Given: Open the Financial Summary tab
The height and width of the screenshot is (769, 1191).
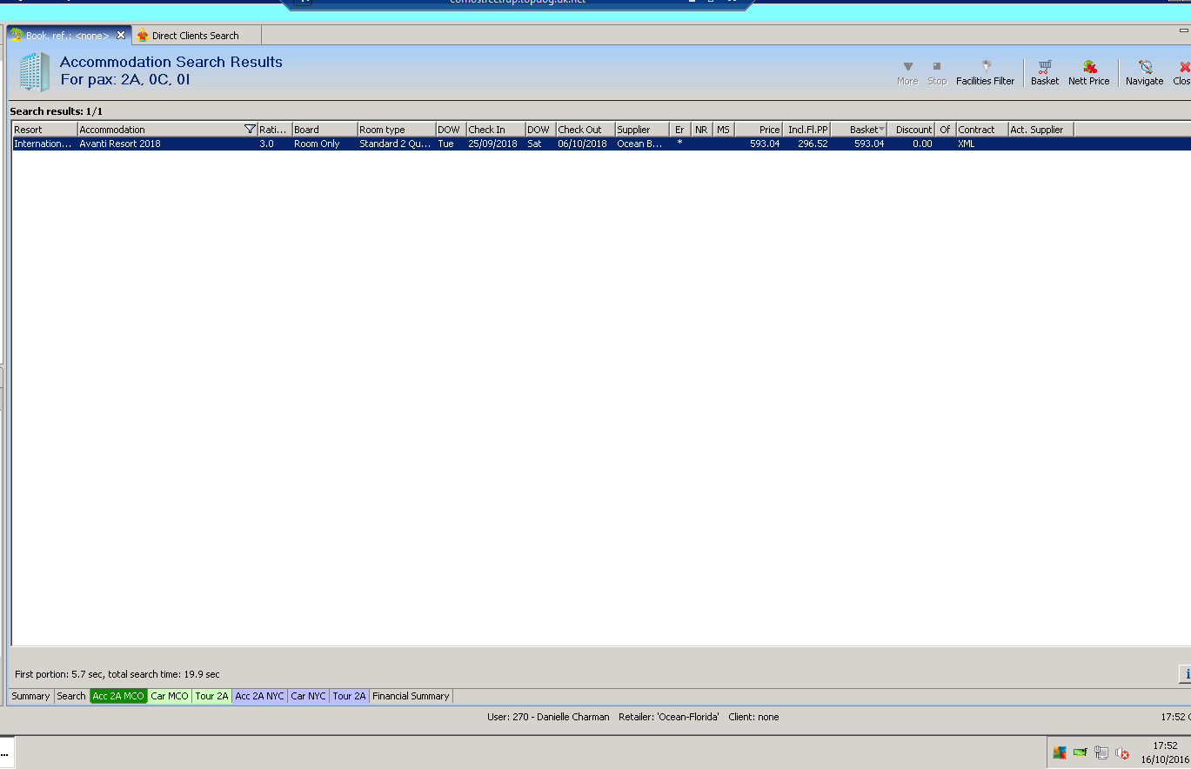Looking at the screenshot, I should click(x=411, y=696).
